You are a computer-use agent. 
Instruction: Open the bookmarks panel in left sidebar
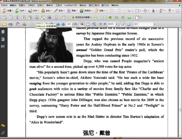point(3,39)
